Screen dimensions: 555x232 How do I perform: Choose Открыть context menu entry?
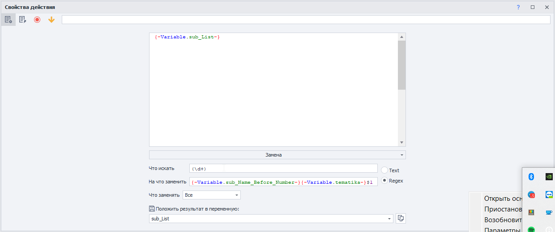(x=503, y=199)
